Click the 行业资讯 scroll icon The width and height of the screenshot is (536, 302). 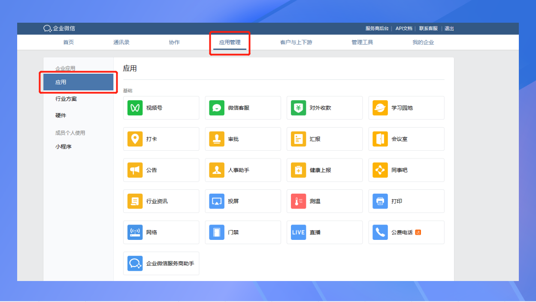(x=135, y=201)
